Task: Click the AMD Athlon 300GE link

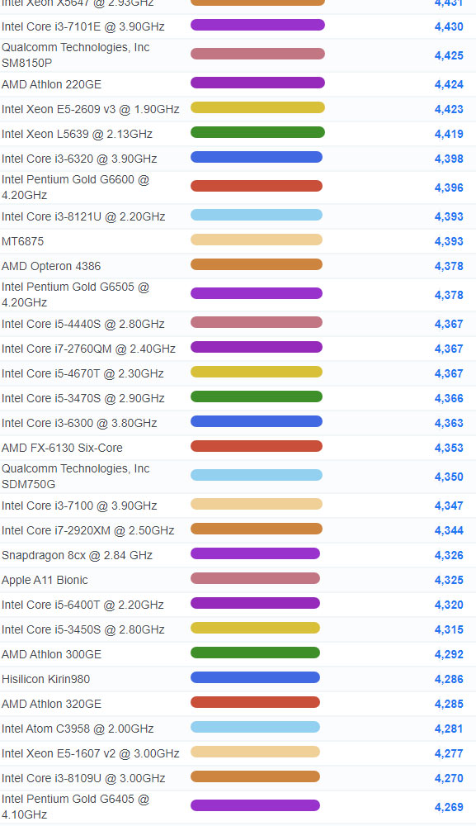Action: (x=51, y=654)
